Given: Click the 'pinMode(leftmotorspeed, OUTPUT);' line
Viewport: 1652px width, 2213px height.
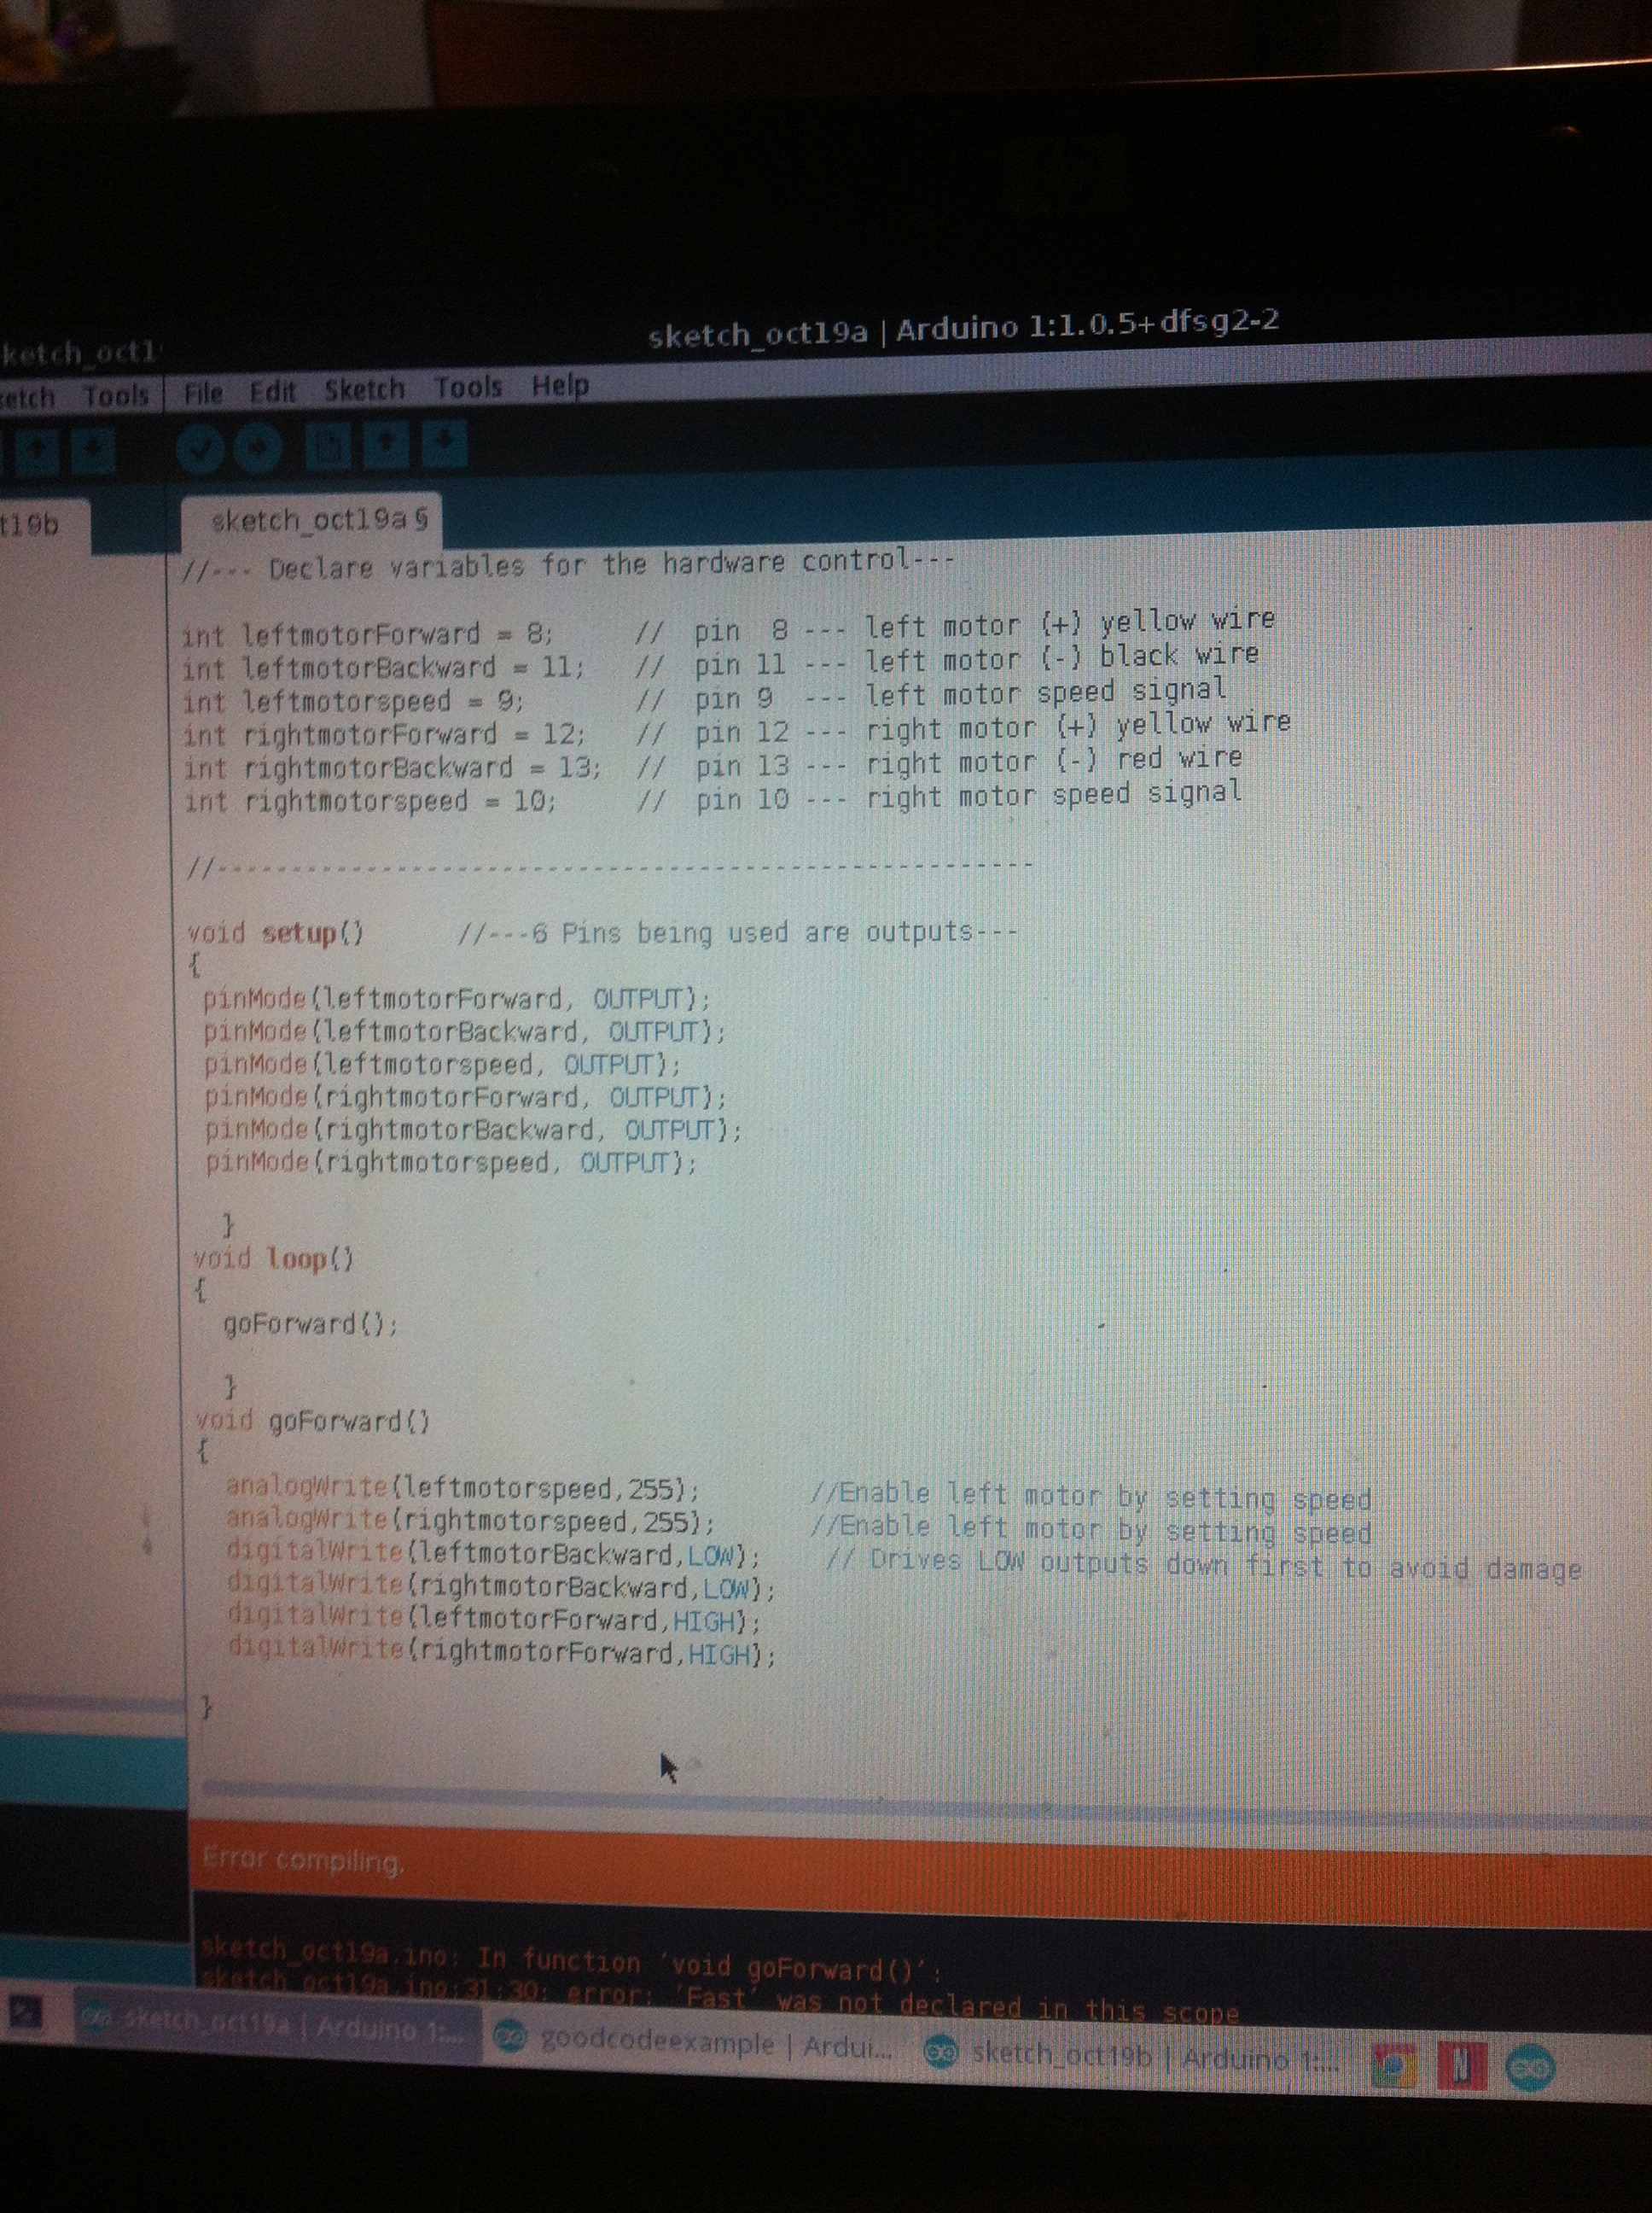Looking at the screenshot, I should (442, 1065).
